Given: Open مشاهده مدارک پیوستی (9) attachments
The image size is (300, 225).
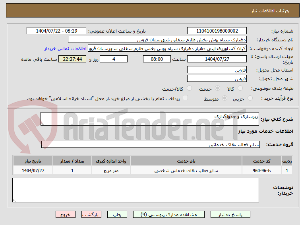Looking at the screenshot, I should click(169, 215).
